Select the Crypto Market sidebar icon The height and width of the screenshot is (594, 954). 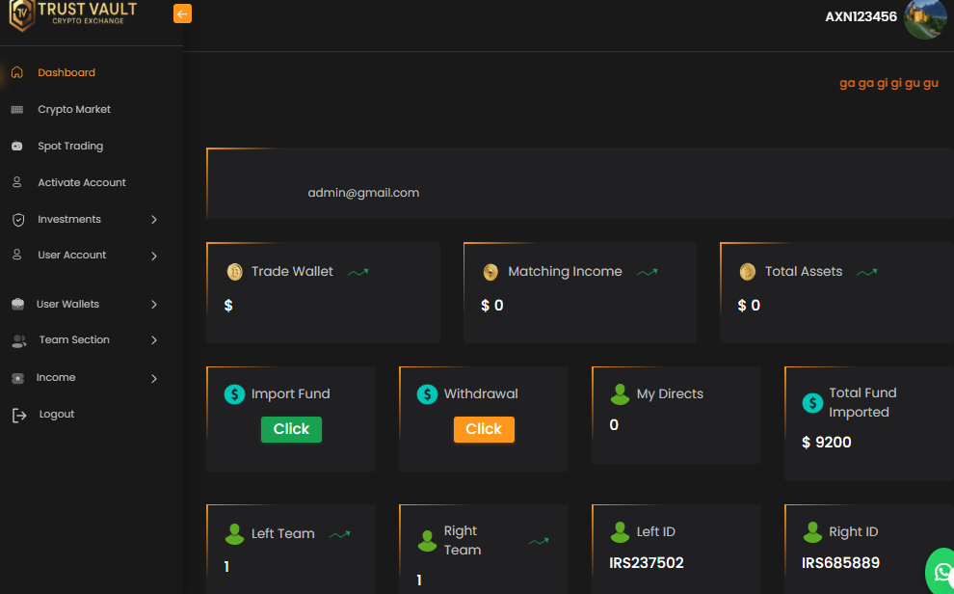pyautogui.click(x=17, y=109)
